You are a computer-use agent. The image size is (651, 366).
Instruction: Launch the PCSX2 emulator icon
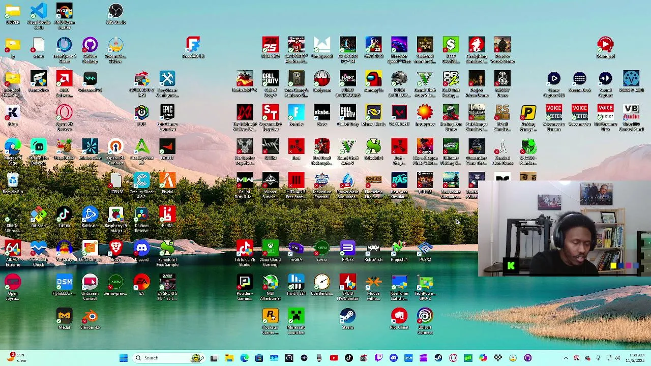point(425,252)
